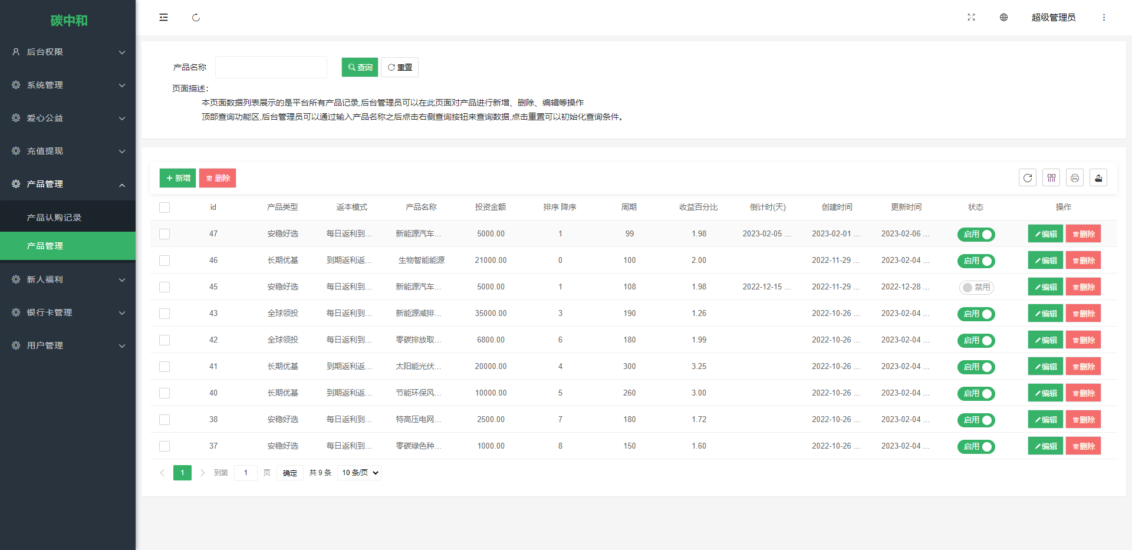Open the 10 条/页 page size dropdown
The height and width of the screenshot is (550, 1132).
pos(359,473)
